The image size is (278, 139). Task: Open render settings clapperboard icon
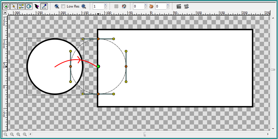[x=179, y=6]
